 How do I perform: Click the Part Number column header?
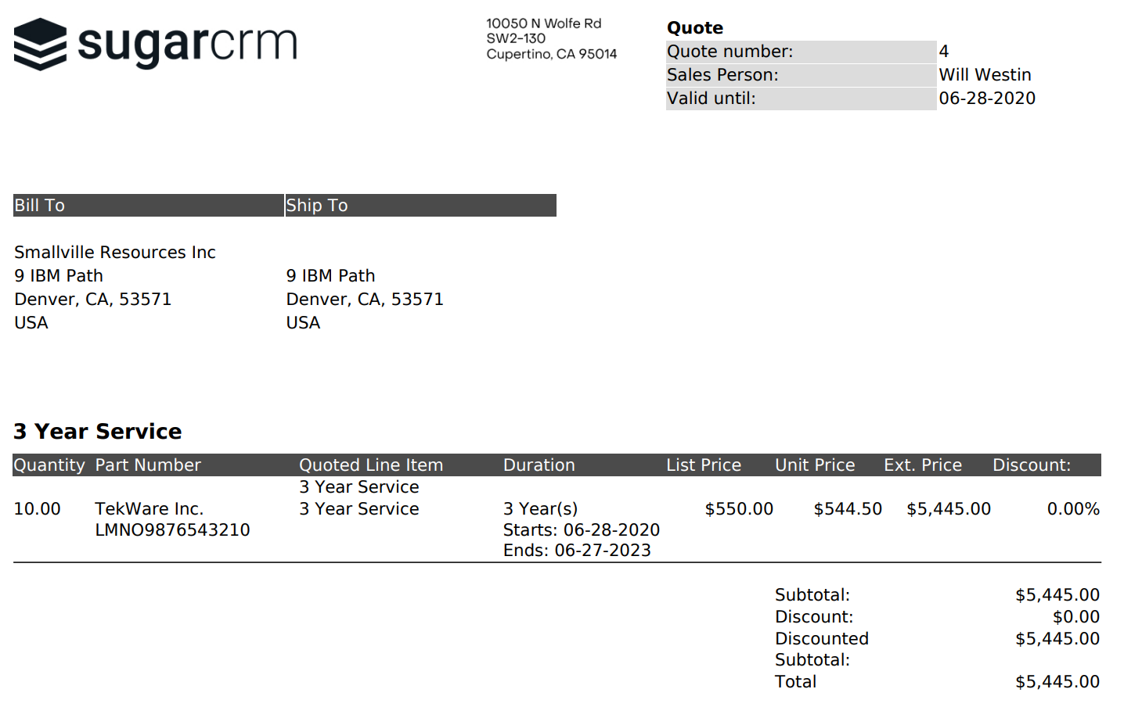[148, 465]
